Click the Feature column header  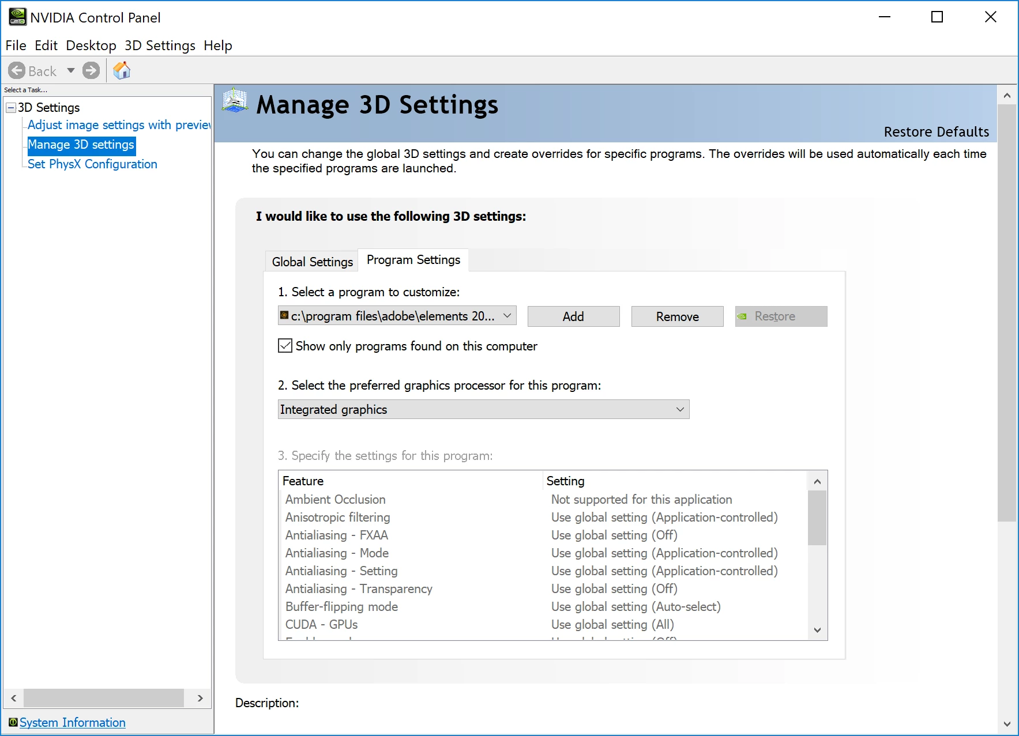click(x=411, y=481)
